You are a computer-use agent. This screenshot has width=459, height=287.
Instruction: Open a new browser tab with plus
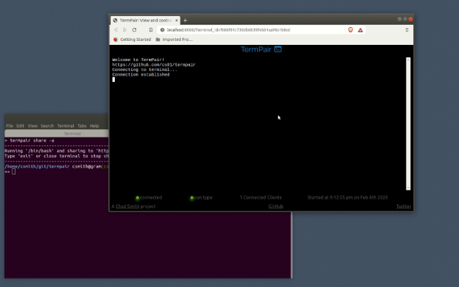(x=185, y=20)
